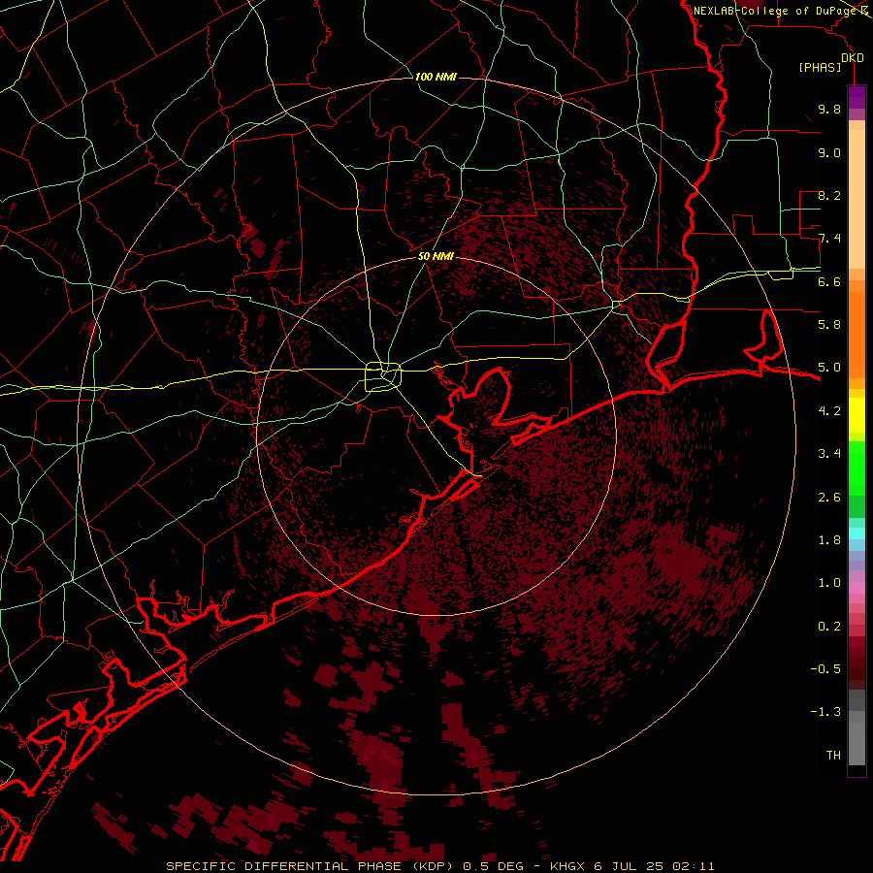Image resolution: width=873 pixels, height=873 pixels.
Task: Pick the 5.8 legend value
Action: [x=829, y=325]
